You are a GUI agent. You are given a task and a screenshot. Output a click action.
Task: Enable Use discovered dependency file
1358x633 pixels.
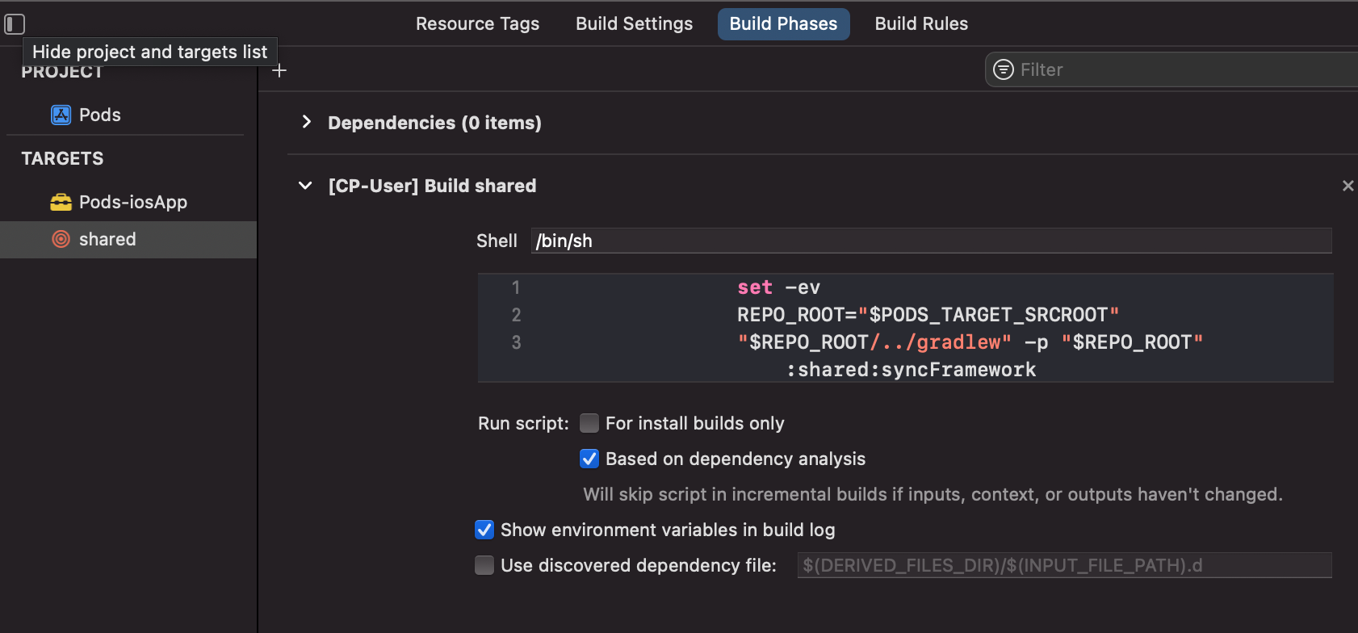click(x=484, y=565)
